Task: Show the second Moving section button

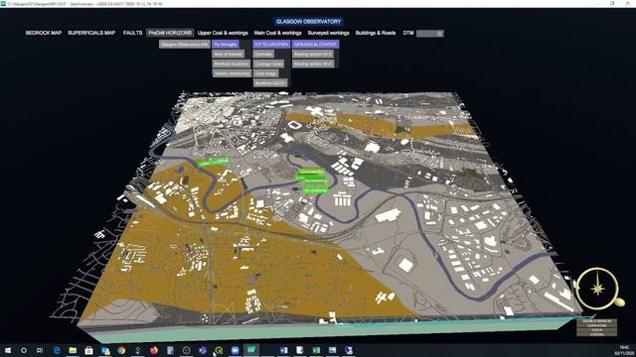Action: pos(313,63)
